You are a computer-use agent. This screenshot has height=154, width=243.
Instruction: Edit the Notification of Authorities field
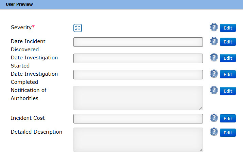tap(228, 91)
